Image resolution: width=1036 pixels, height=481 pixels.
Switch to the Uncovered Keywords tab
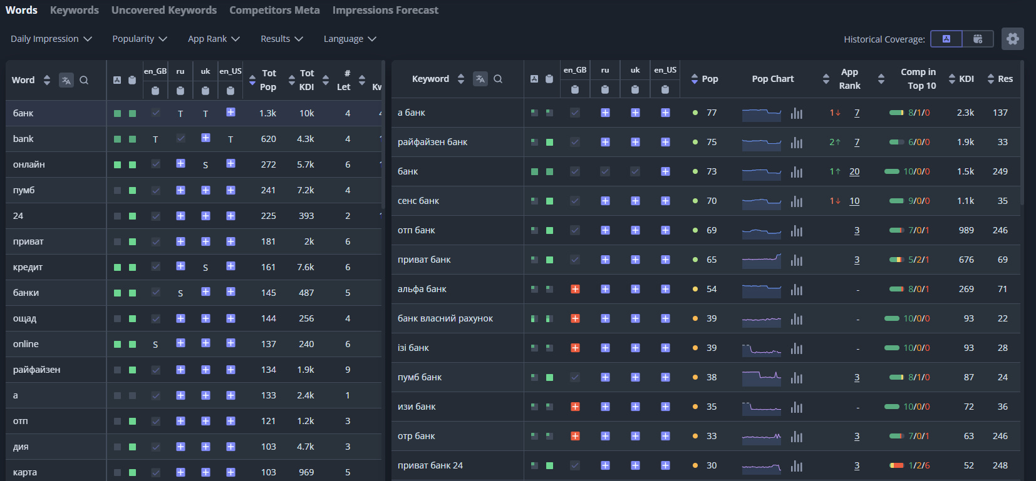[x=164, y=10]
